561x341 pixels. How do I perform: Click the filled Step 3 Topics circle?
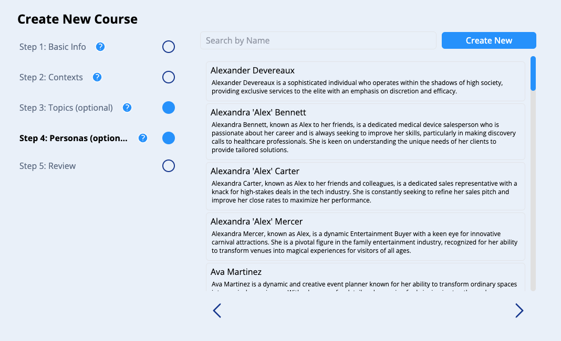coord(169,108)
